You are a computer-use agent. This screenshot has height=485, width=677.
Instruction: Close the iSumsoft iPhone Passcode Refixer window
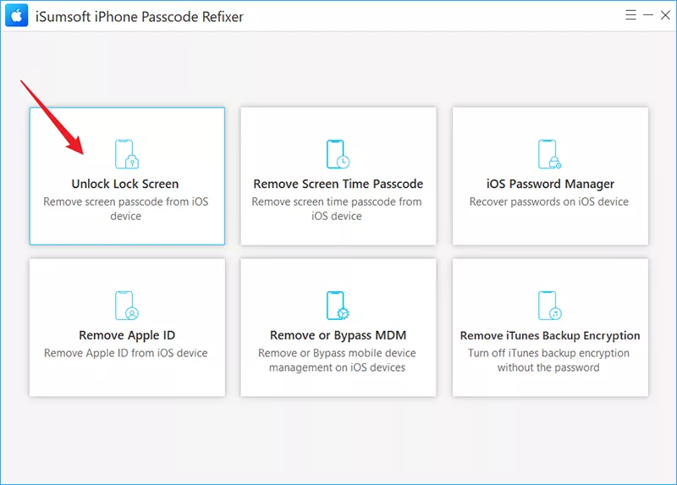tap(665, 15)
